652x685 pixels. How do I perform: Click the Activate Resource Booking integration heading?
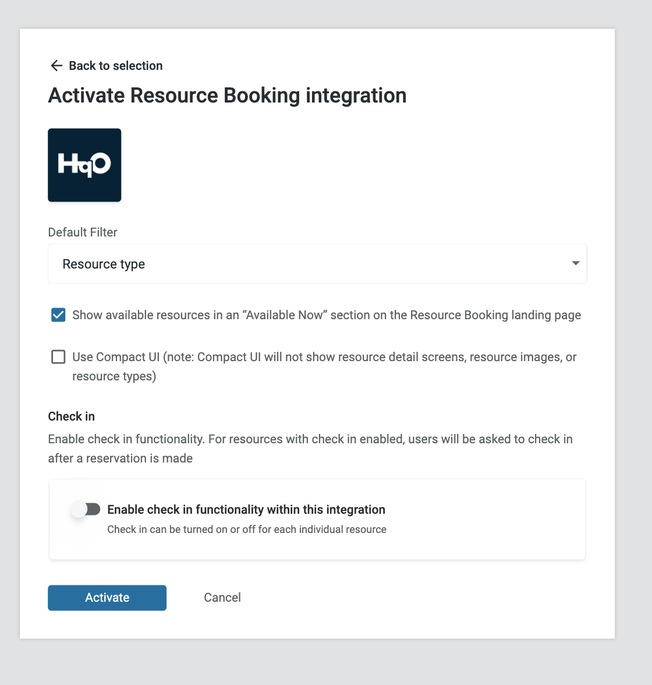click(227, 96)
